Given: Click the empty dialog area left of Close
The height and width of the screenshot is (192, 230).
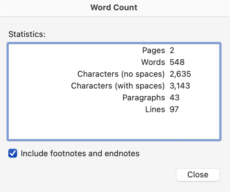Looking at the screenshot, I should pyautogui.click(x=93, y=175).
